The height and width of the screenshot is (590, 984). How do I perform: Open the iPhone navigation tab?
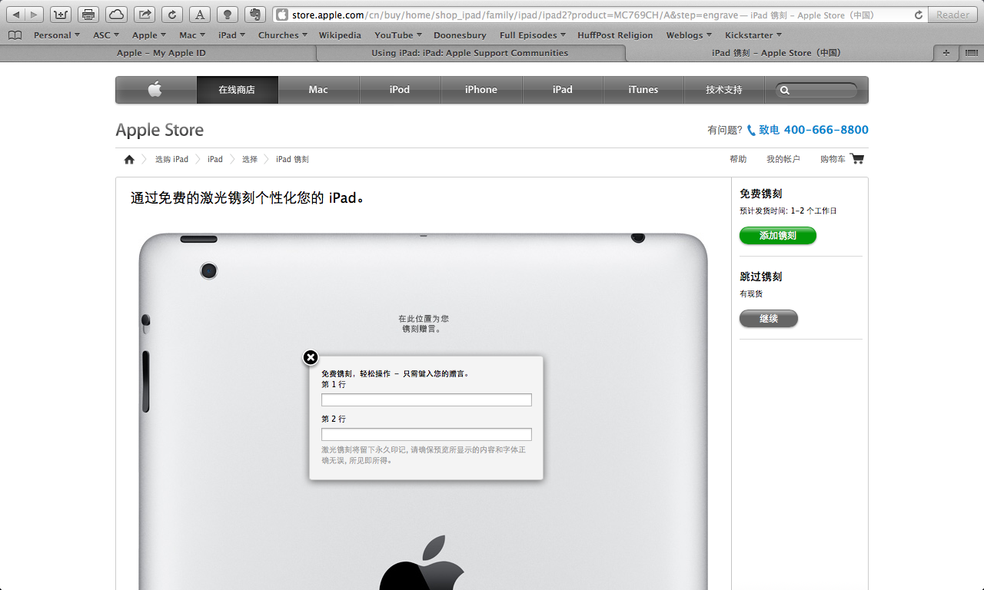pyautogui.click(x=481, y=90)
